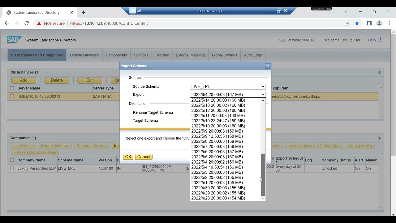Open the browser side panel icon
Viewport: 396px width, 223px height.
pyautogui.click(x=369, y=23)
